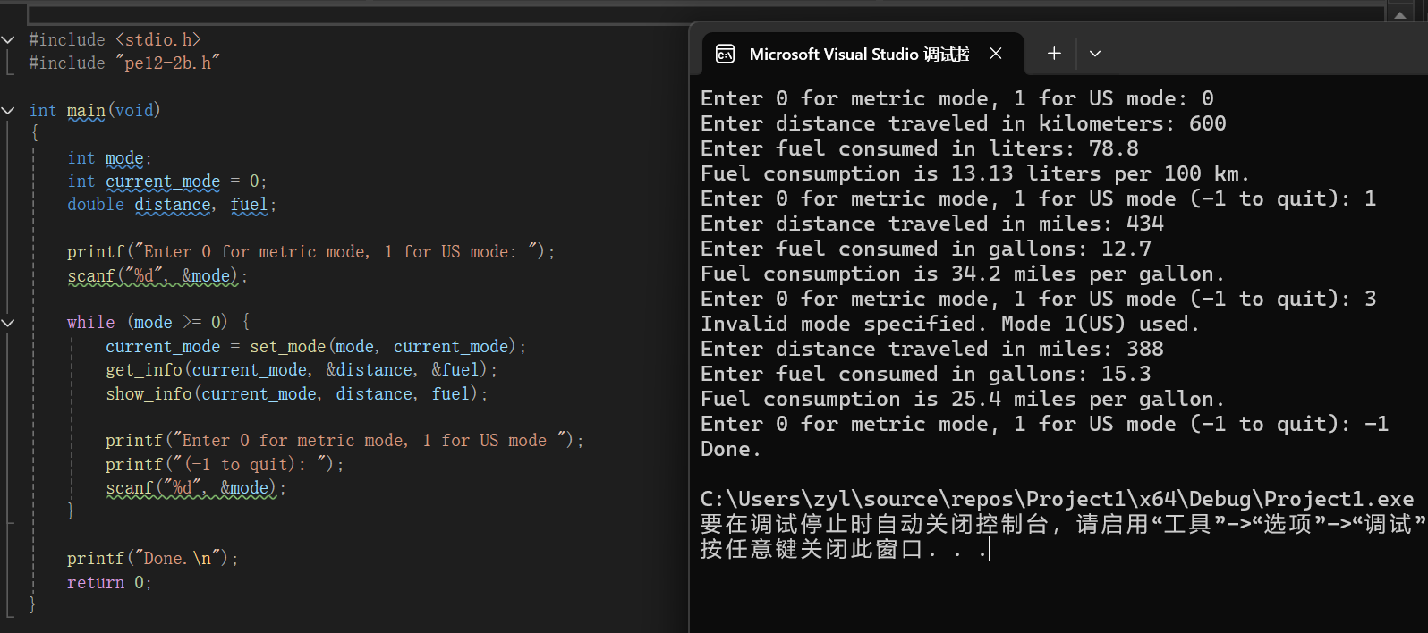Place cursor on the return 0 line
Viewport: 1428px width, 633px height.
pos(109,582)
